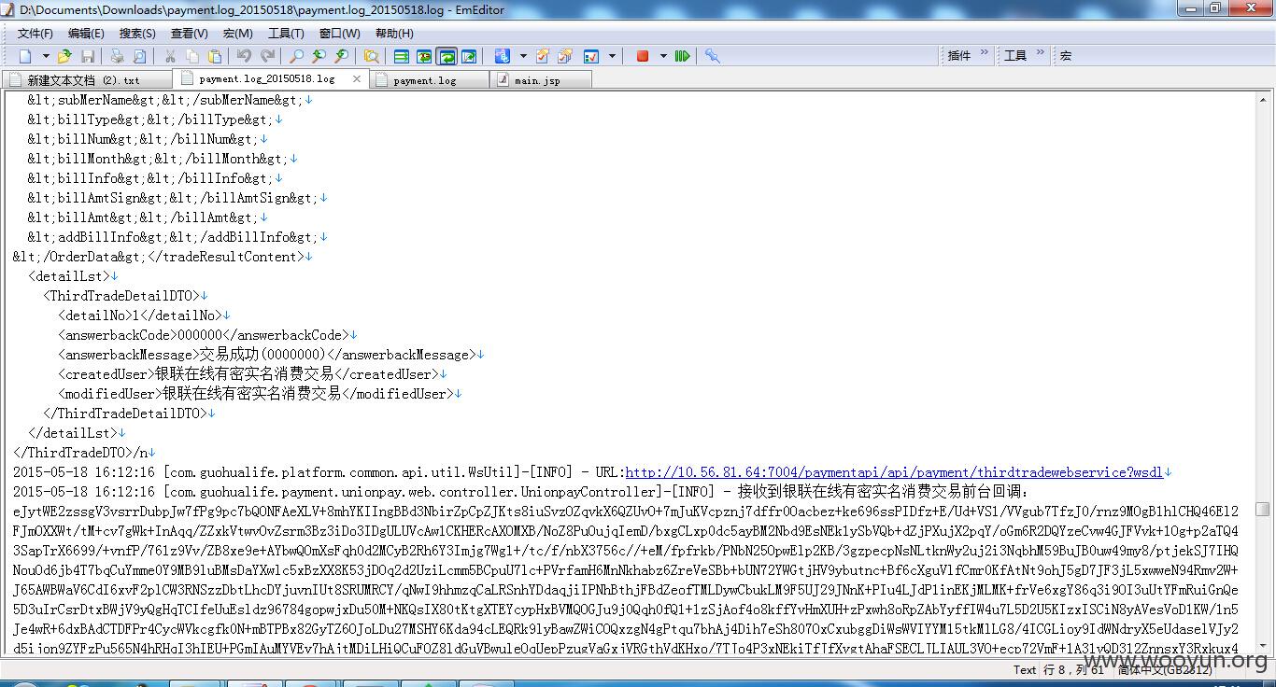Screen dimensions: 1276x687
Task: Click the blue tools icon ending the toolbar
Action: pos(712,56)
